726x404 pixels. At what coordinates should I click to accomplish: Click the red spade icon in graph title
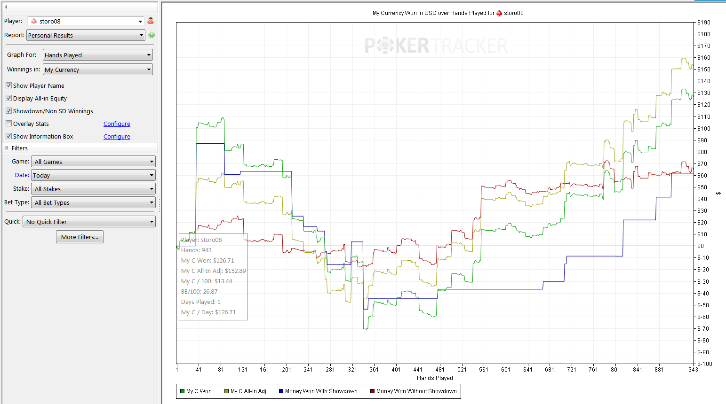point(499,13)
